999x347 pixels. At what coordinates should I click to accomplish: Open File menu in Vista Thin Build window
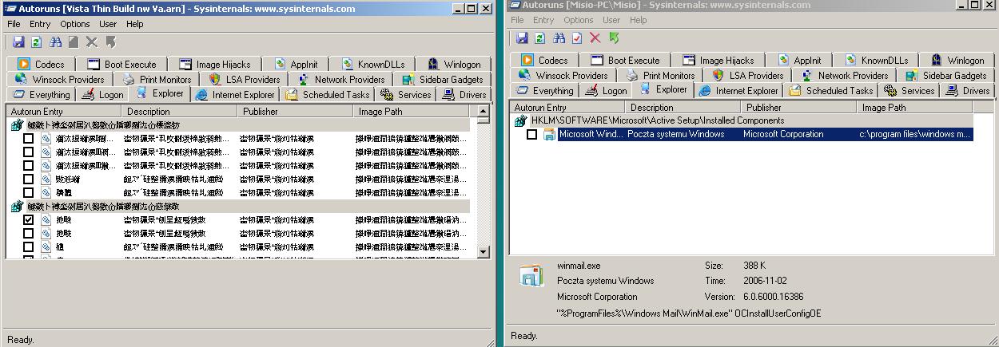[14, 24]
